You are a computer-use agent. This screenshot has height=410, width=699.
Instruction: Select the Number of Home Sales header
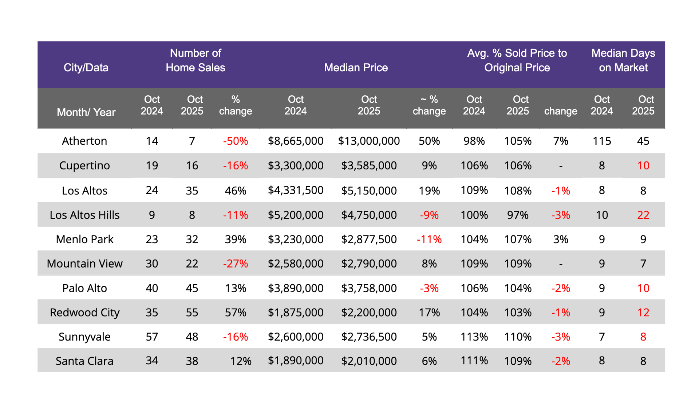pyautogui.click(x=196, y=60)
